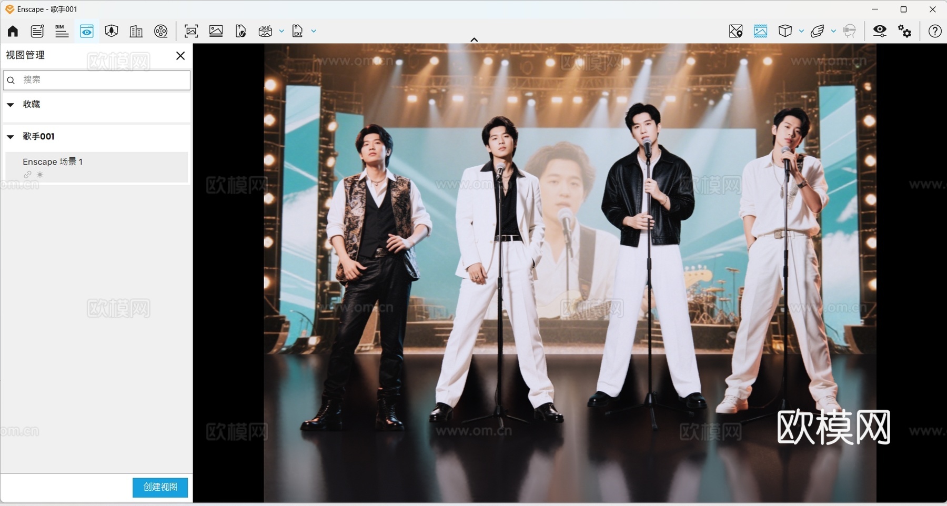Collapse the 收藏 section

11,105
